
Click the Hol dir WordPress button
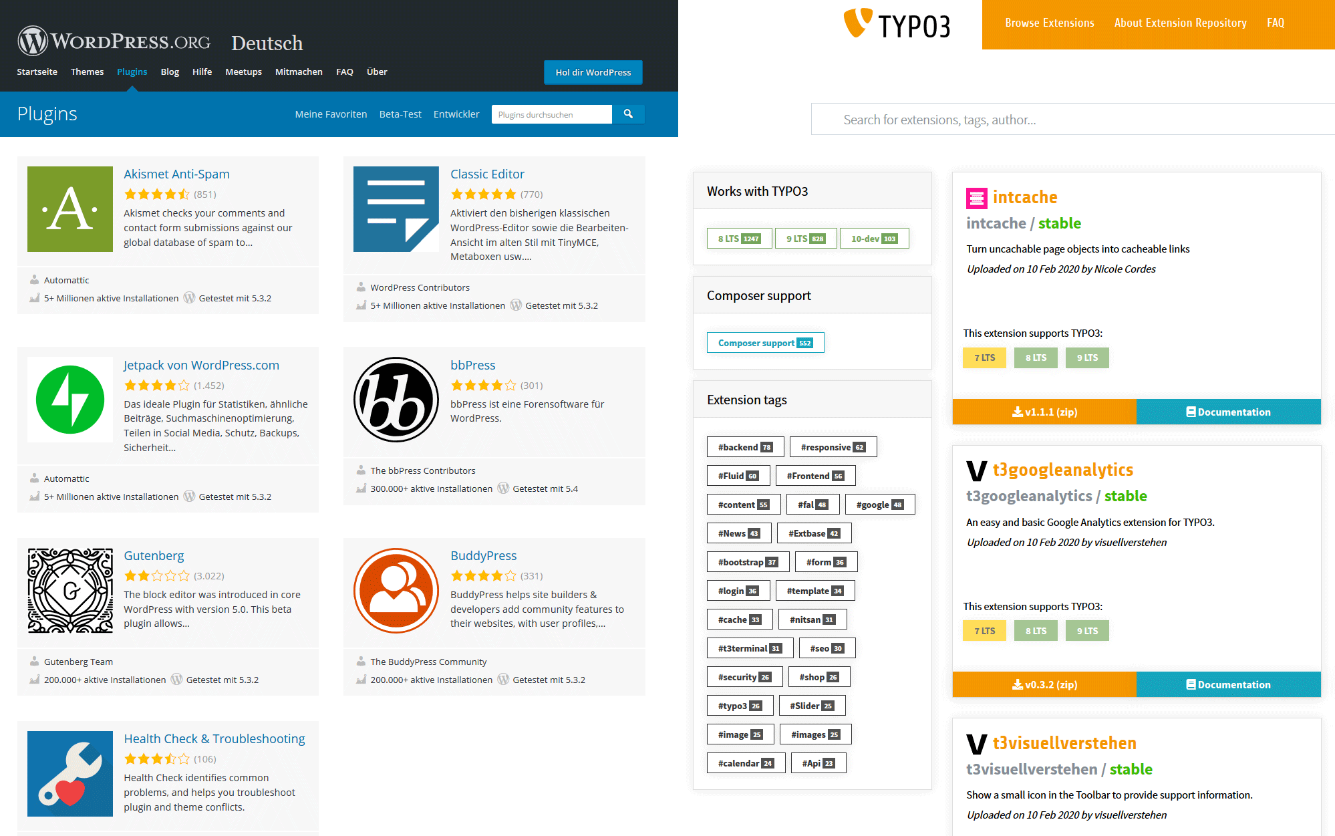593,72
